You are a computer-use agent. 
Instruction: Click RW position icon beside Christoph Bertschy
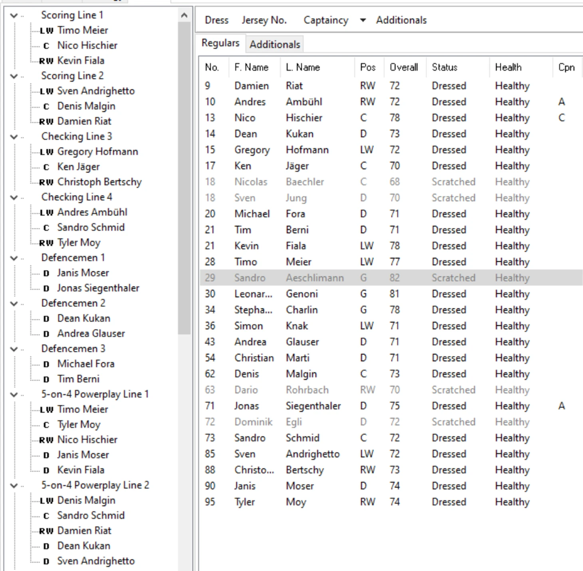(x=46, y=182)
